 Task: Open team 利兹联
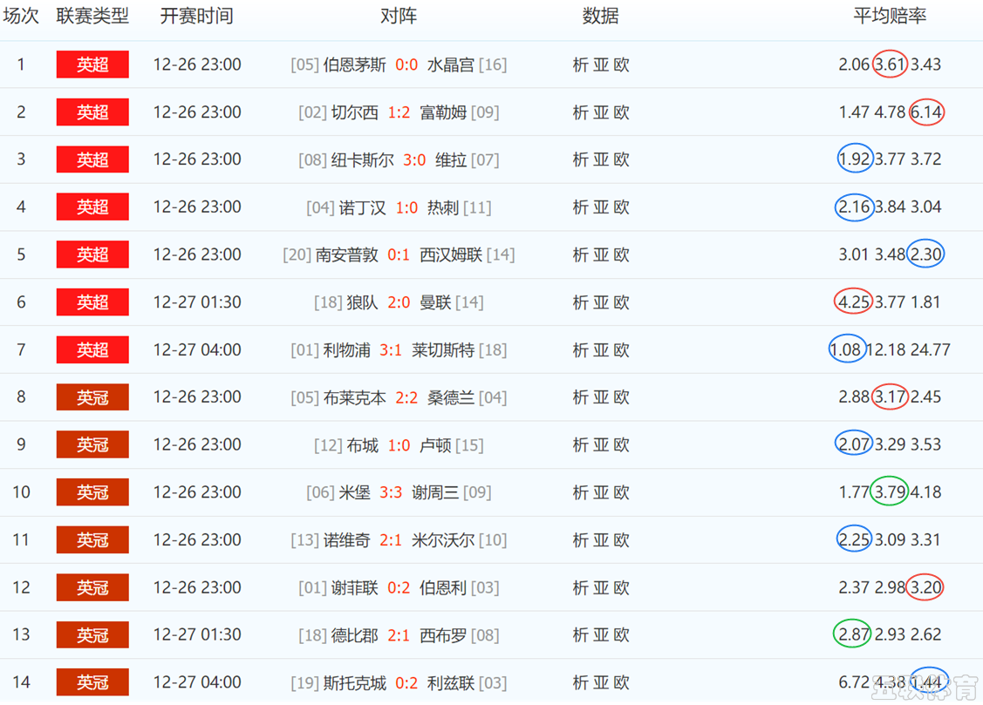click(451, 682)
